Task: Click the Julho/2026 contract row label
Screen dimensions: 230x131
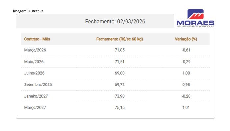Action: (34, 73)
